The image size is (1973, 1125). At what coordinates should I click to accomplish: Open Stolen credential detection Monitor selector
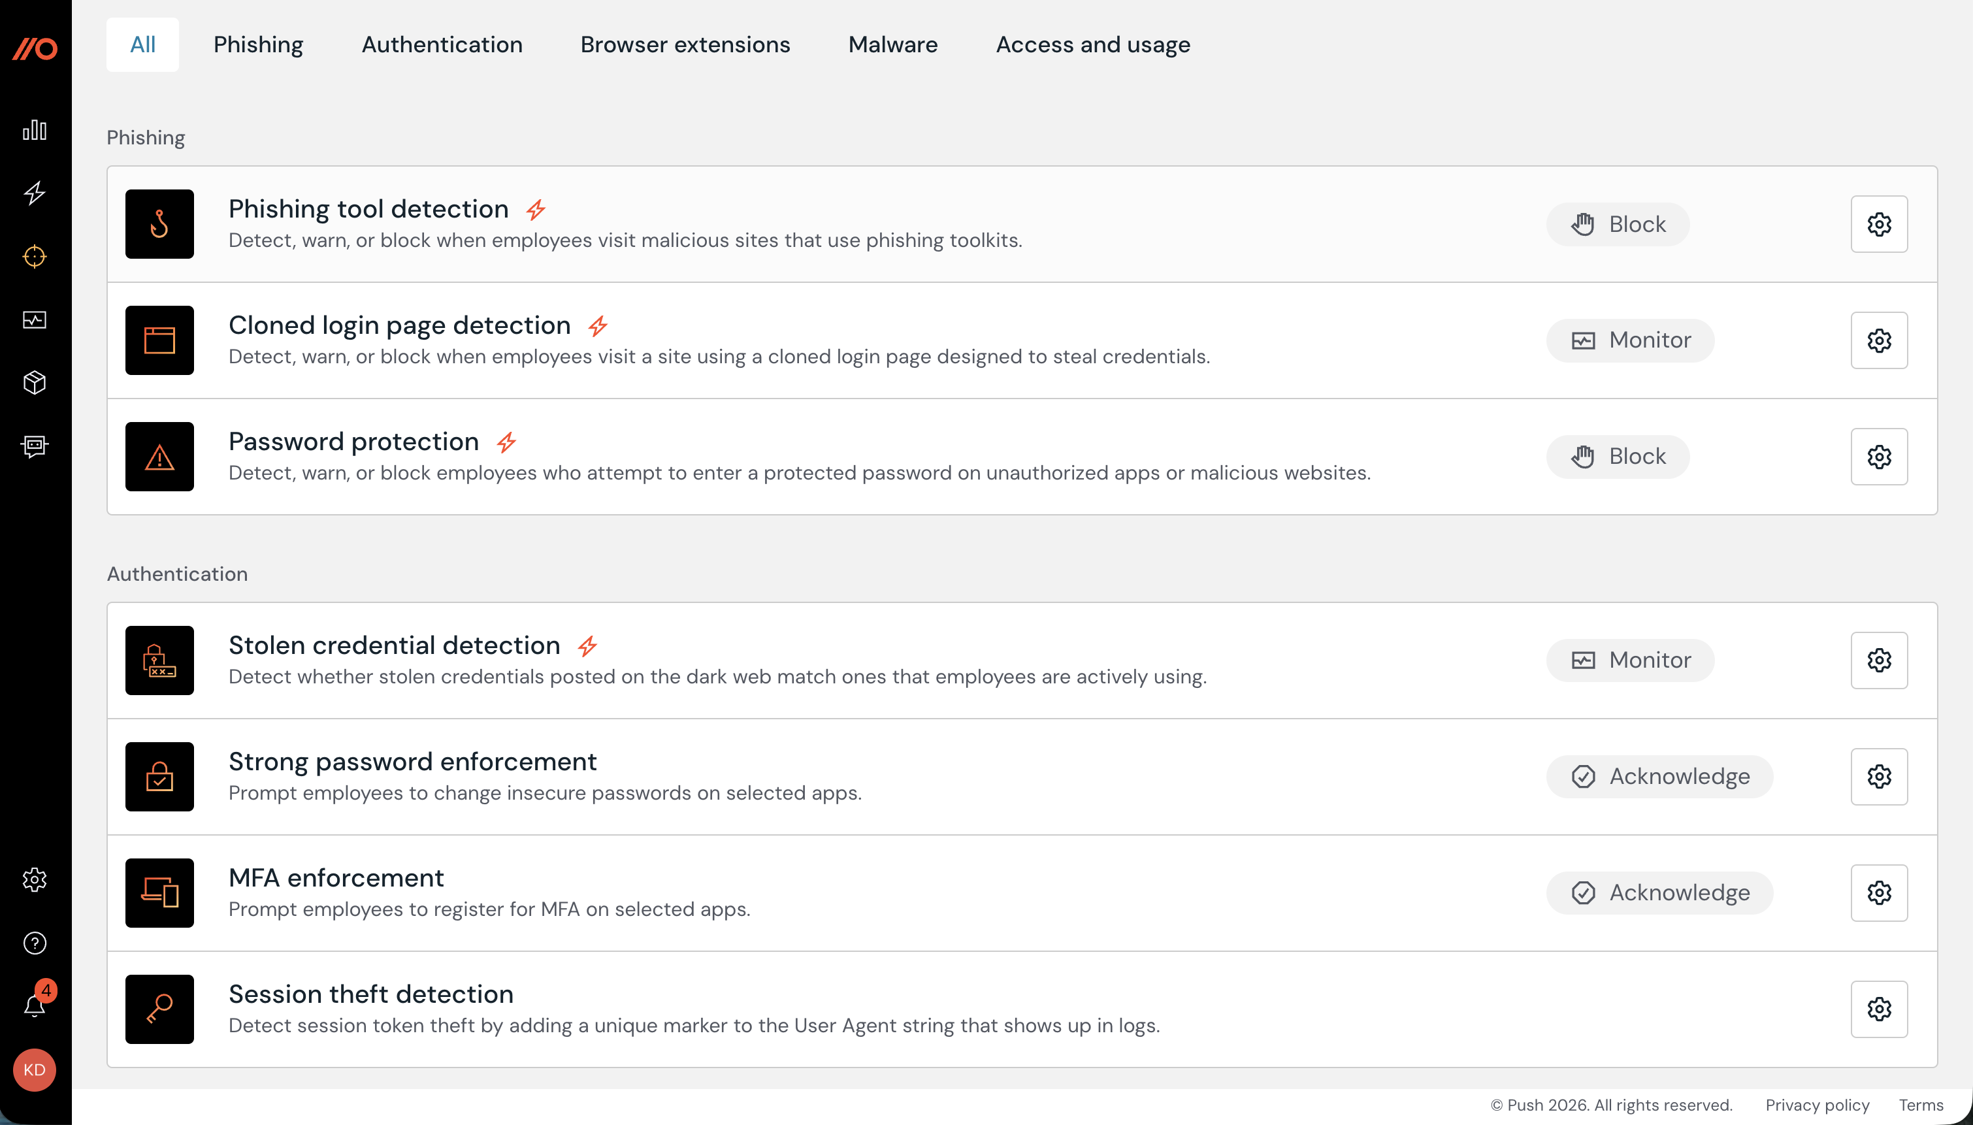click(1630, 660)
